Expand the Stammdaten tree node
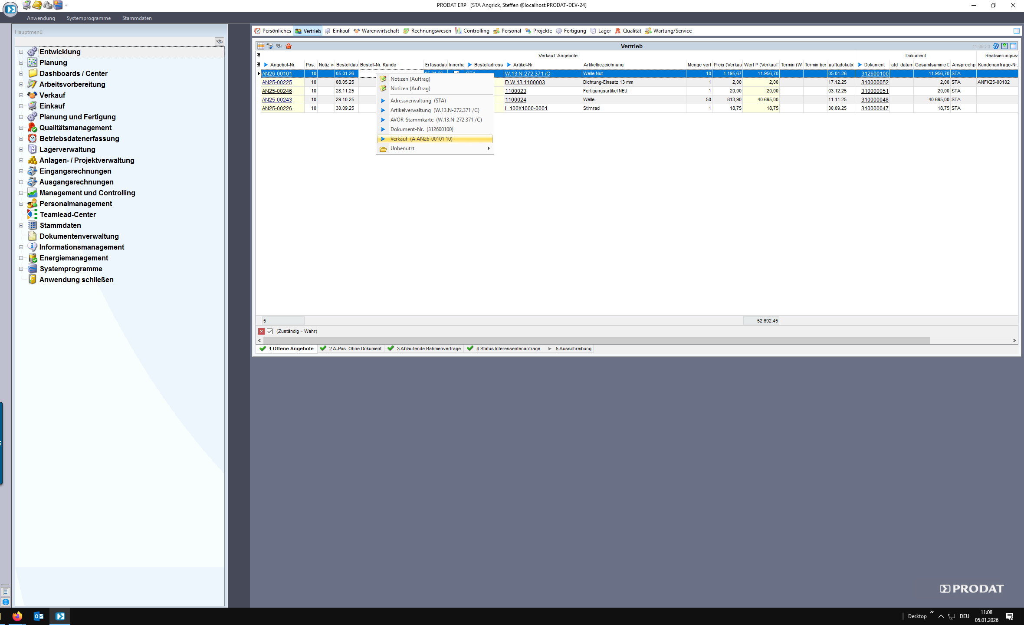 click(21, 225)
